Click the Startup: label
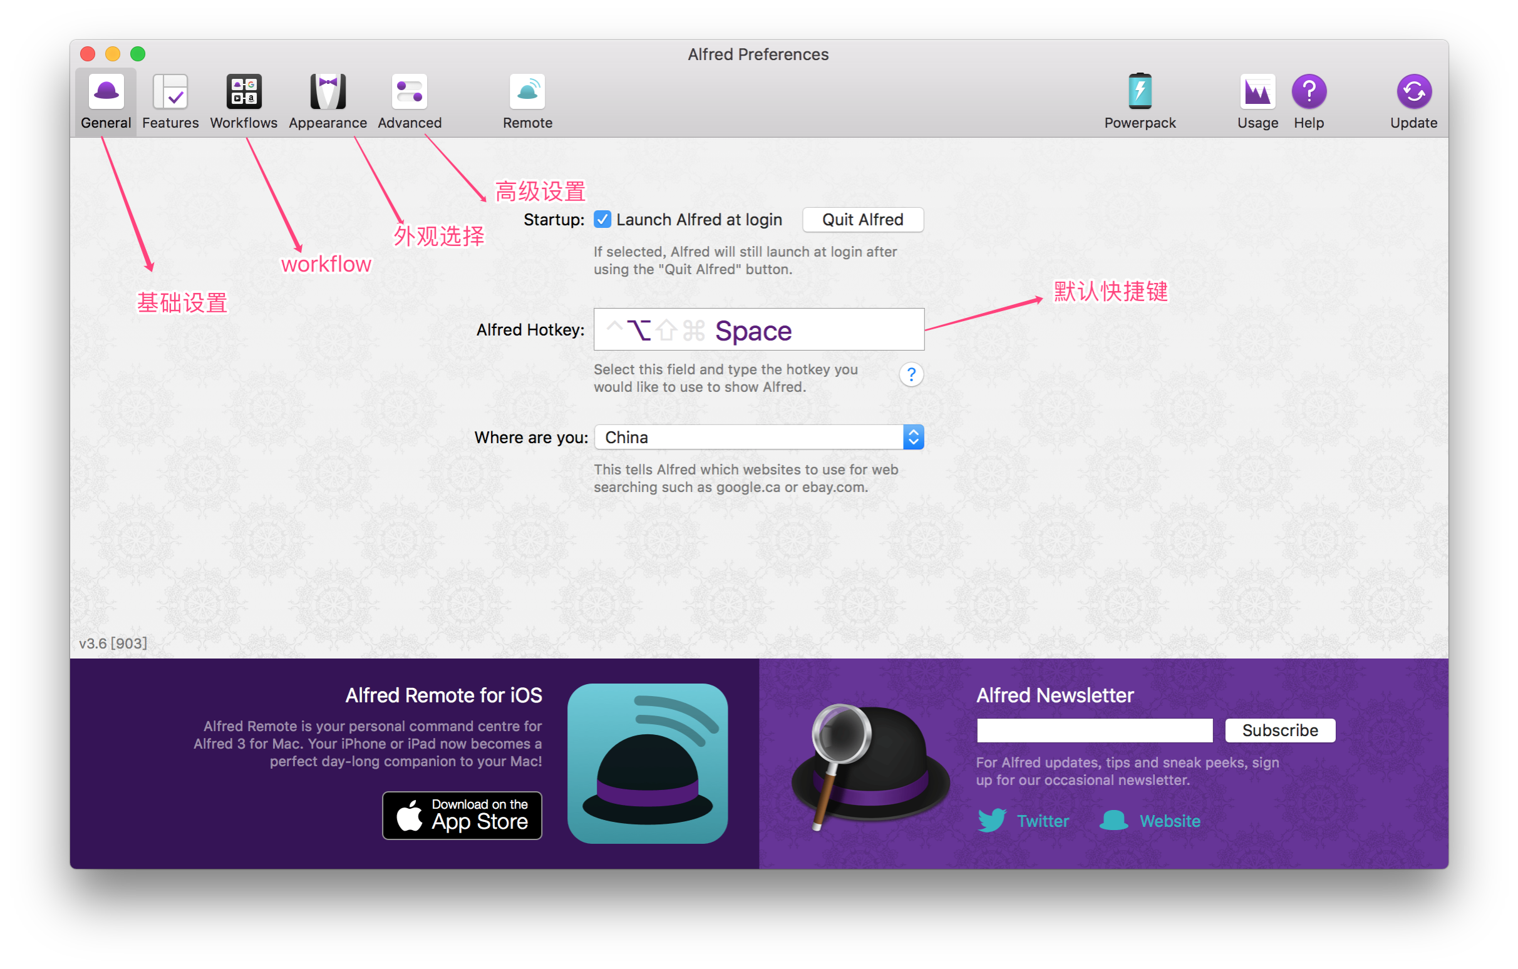The image size is (1518, 969). (554, 220)
